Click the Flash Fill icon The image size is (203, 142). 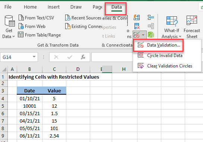(137, 18)
